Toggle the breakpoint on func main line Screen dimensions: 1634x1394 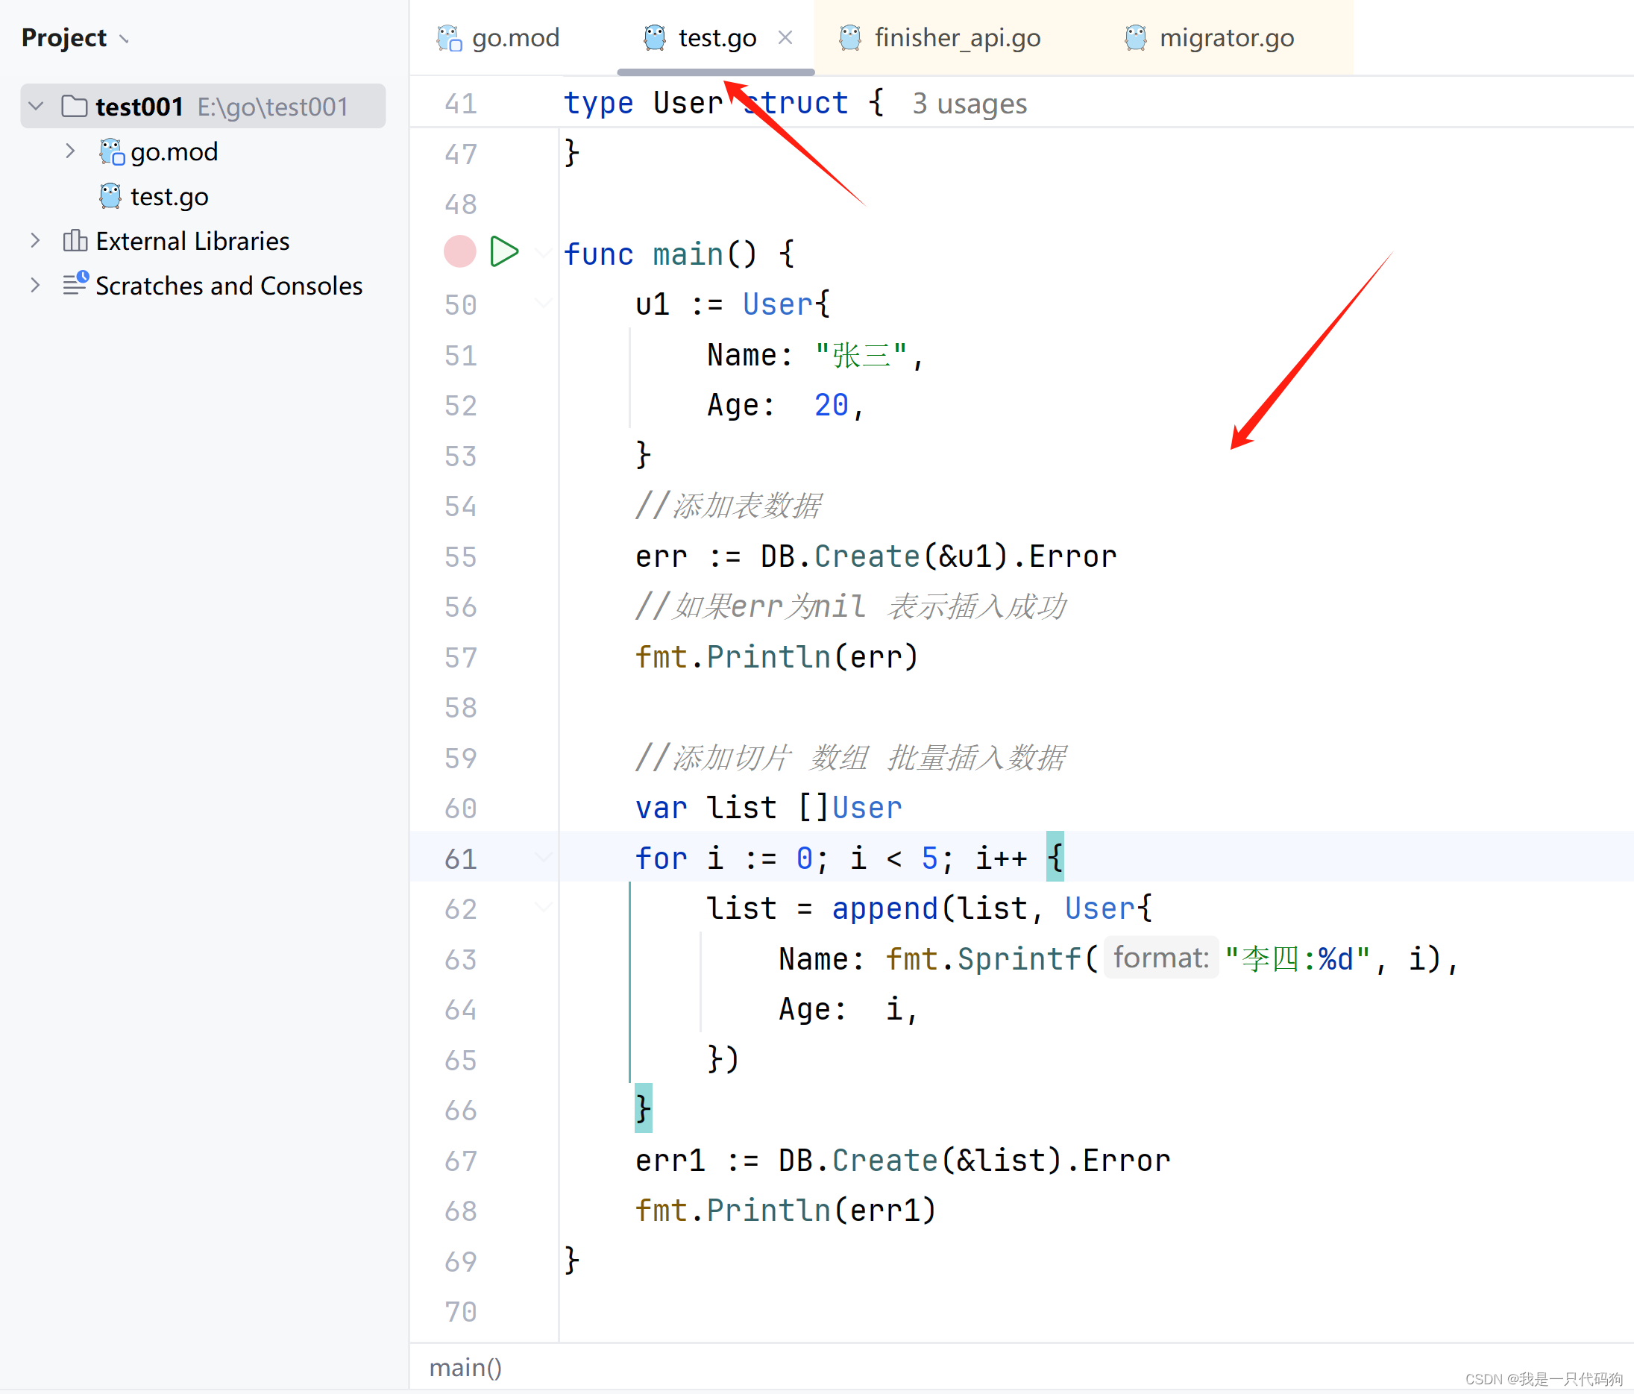point(459,252)
